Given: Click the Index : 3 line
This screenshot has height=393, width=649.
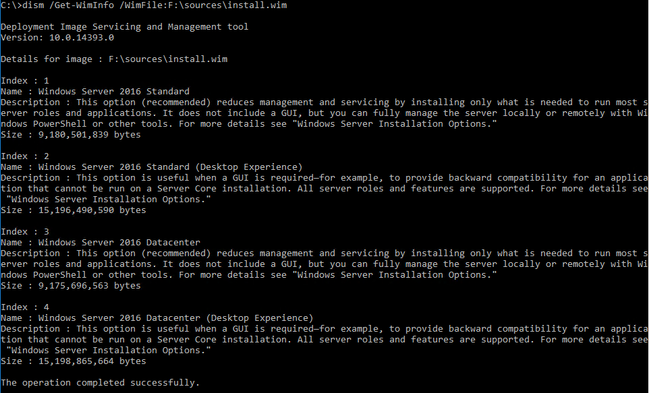Looking at the screenshot, I should pos(25,232).
